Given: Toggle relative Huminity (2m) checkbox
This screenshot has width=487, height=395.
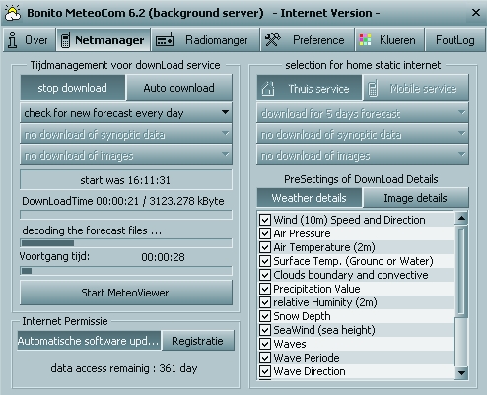Looking at the screenshot, I should [x=265, y=302].
